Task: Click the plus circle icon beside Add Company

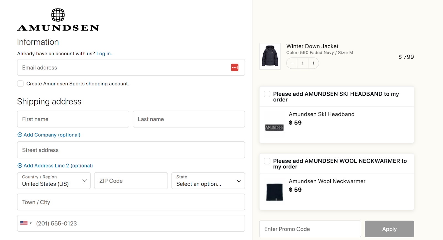Action: point(20,135)
